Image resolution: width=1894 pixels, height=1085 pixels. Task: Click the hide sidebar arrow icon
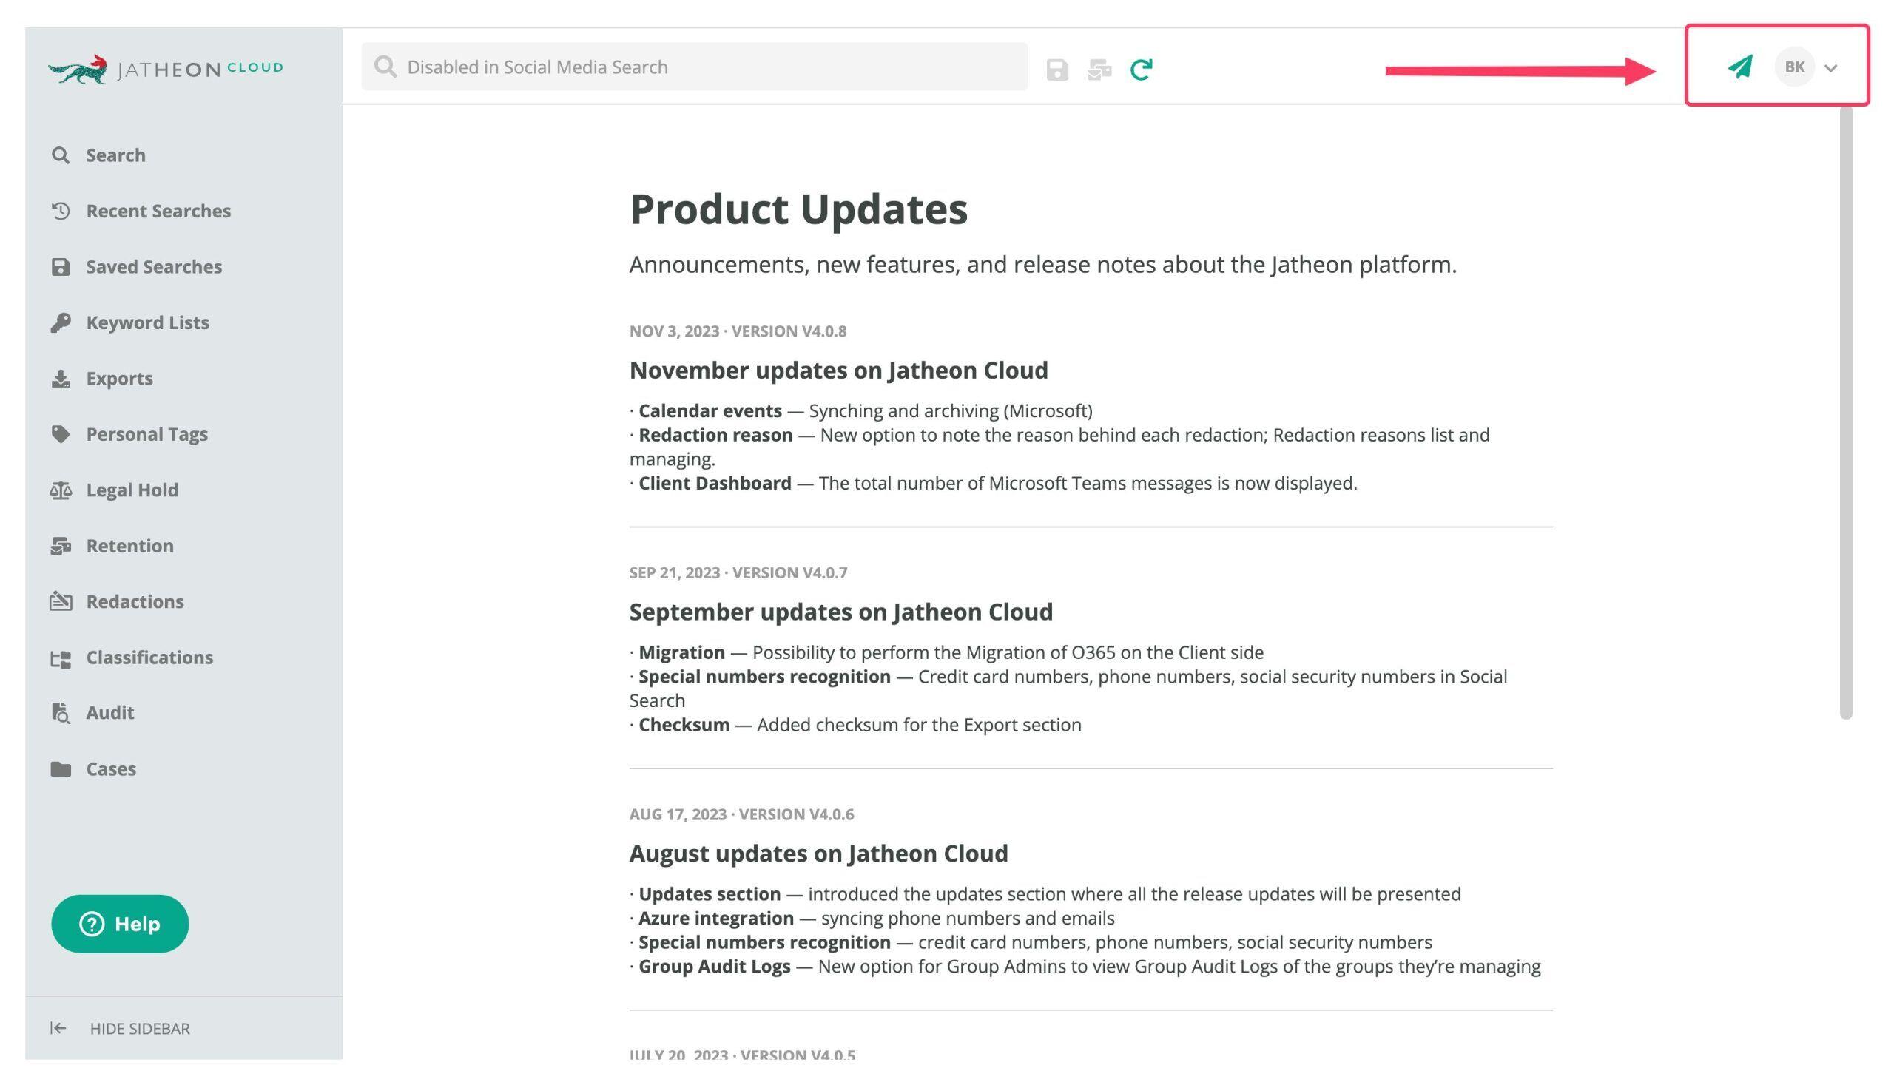coord(58,1028)
